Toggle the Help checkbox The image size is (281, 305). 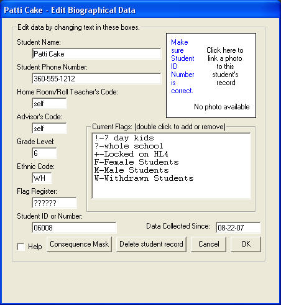[x=21, y=247]
